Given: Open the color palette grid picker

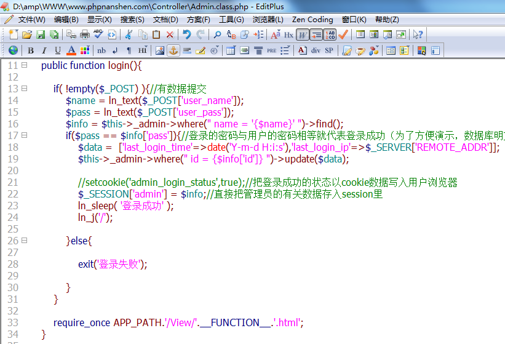Looking at the screenshot, I should click(85, 50).
